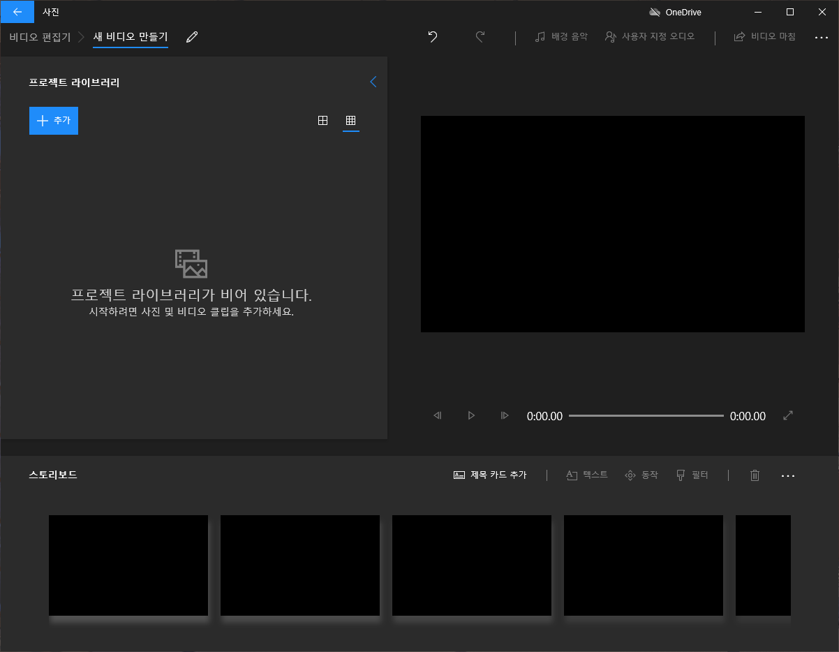Step forward one frame in preview
Screen dimensions: 839x652
505,415
